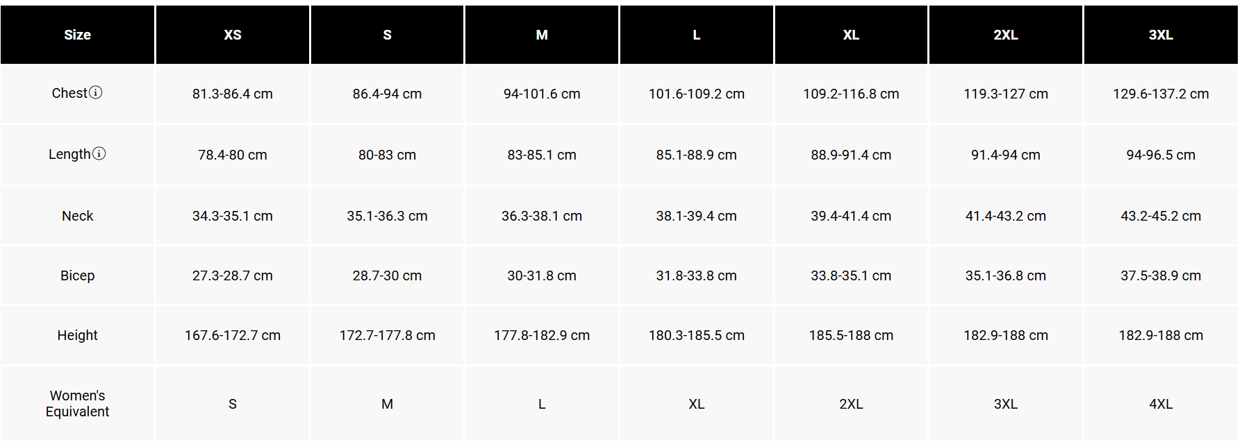Screen dimensions: 1242x442
Task: Click the Size header cell
Action: 77,35
